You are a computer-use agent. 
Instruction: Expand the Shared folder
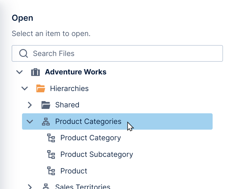pyautogui.click(x=30, y=105)
